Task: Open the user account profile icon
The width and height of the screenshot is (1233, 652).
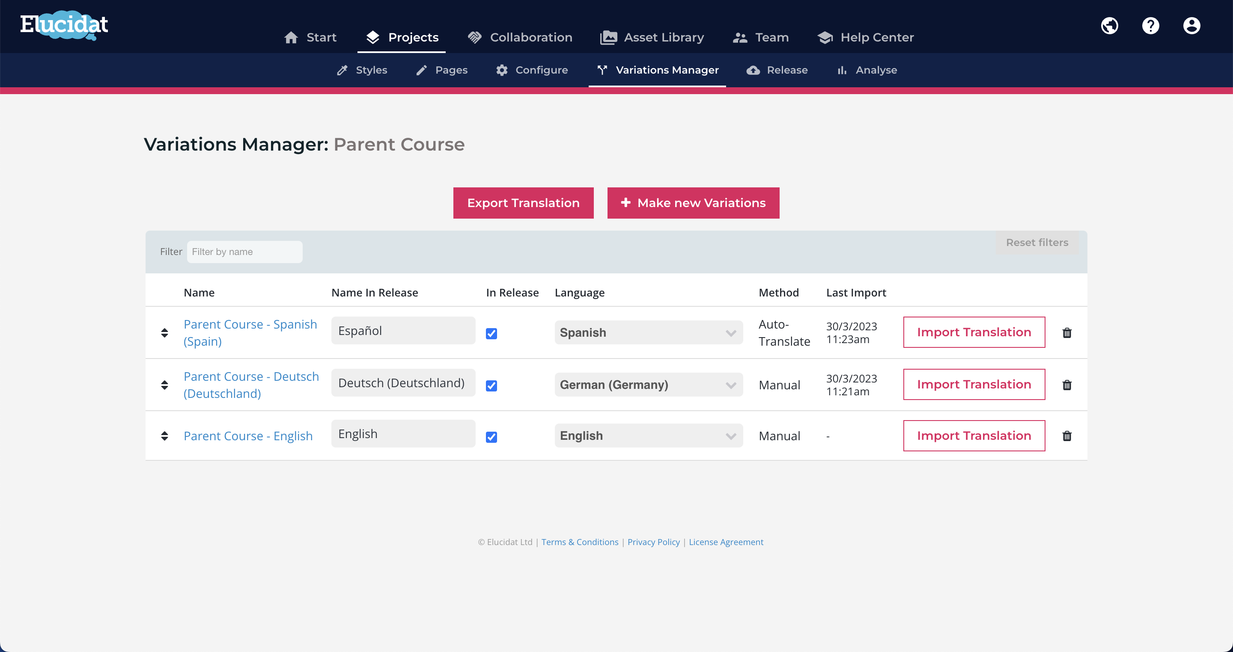Action: coord(1191,26)
